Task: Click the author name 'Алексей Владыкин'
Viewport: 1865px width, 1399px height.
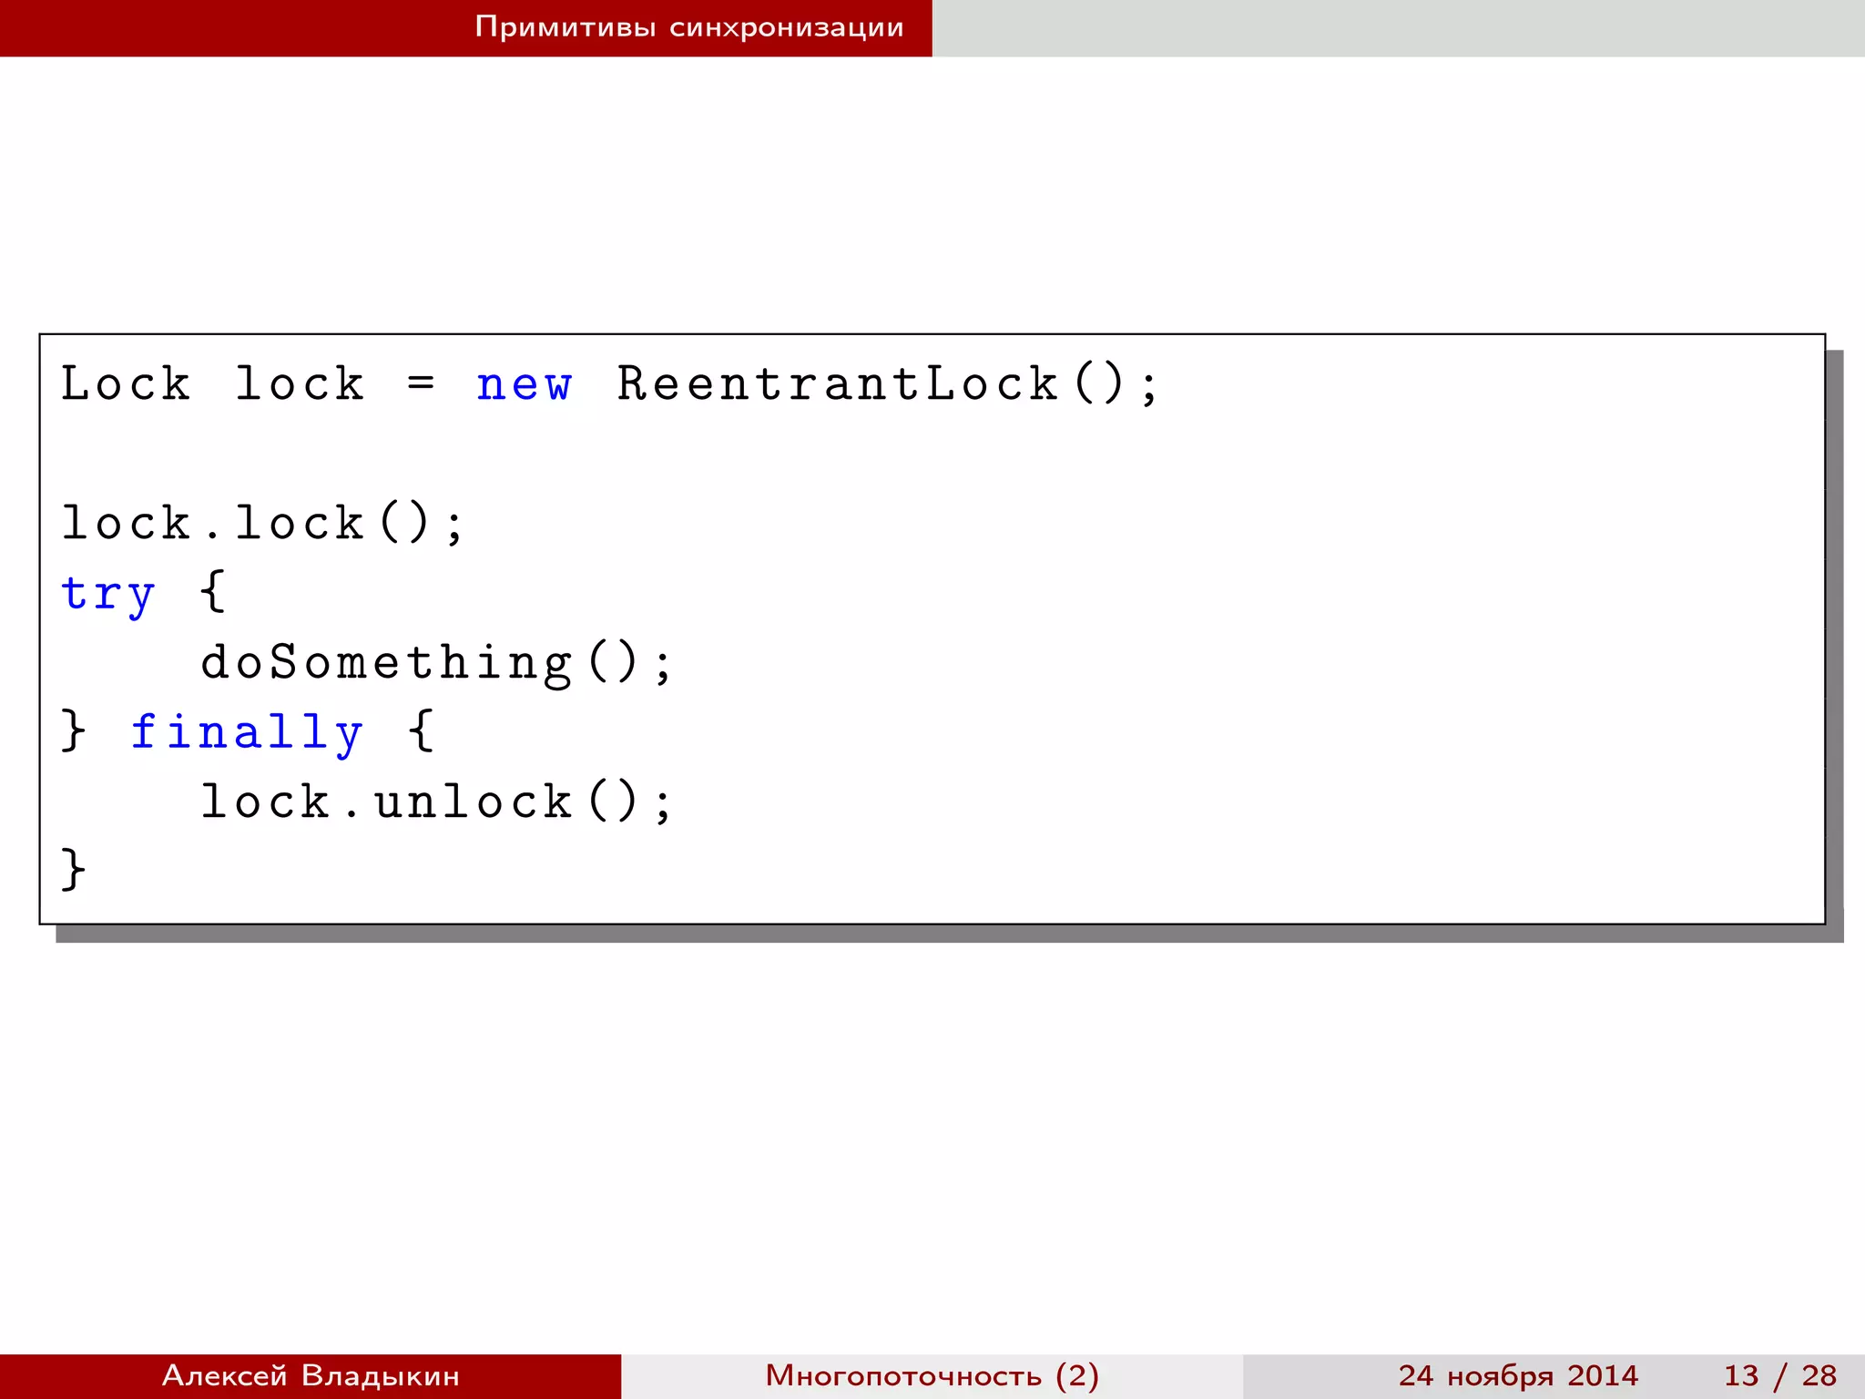Action: pyautogui.click(x=311, y=1374)
